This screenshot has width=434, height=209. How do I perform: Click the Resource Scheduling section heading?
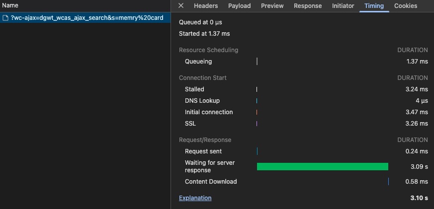208,50
